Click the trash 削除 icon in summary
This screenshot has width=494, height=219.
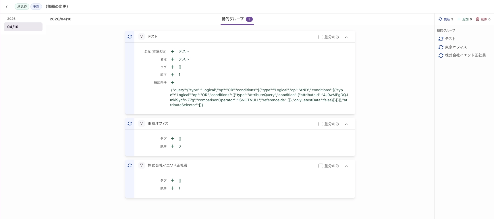[478, 19]
